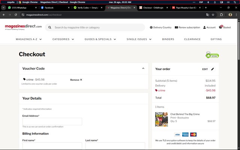Close the Papa Murphy's tab
This screenshot has height=150, width=240.
[x=200, y=7]
